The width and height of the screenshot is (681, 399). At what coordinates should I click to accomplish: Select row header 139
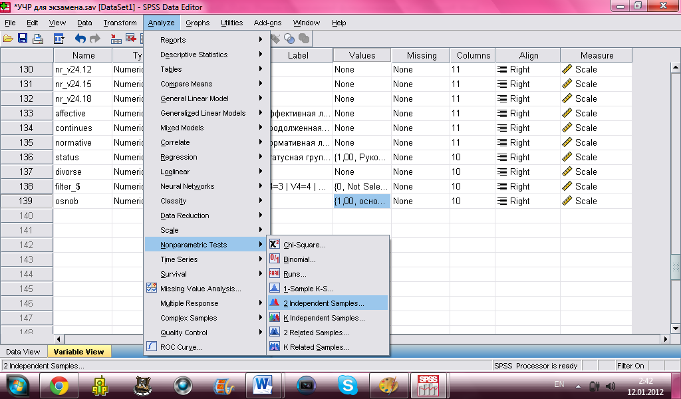point(27,201)
